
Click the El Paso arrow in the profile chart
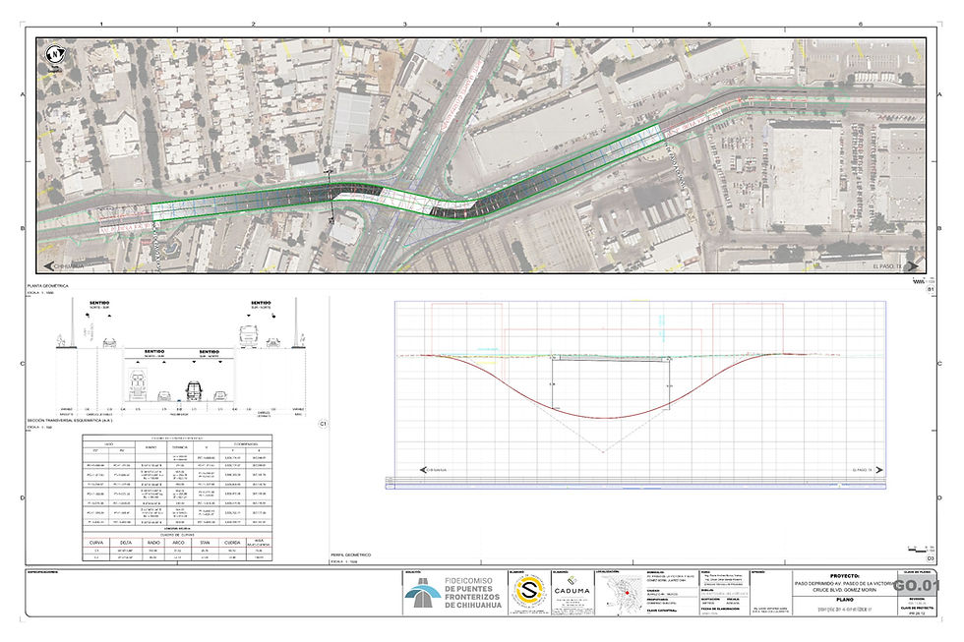(879, 470)
